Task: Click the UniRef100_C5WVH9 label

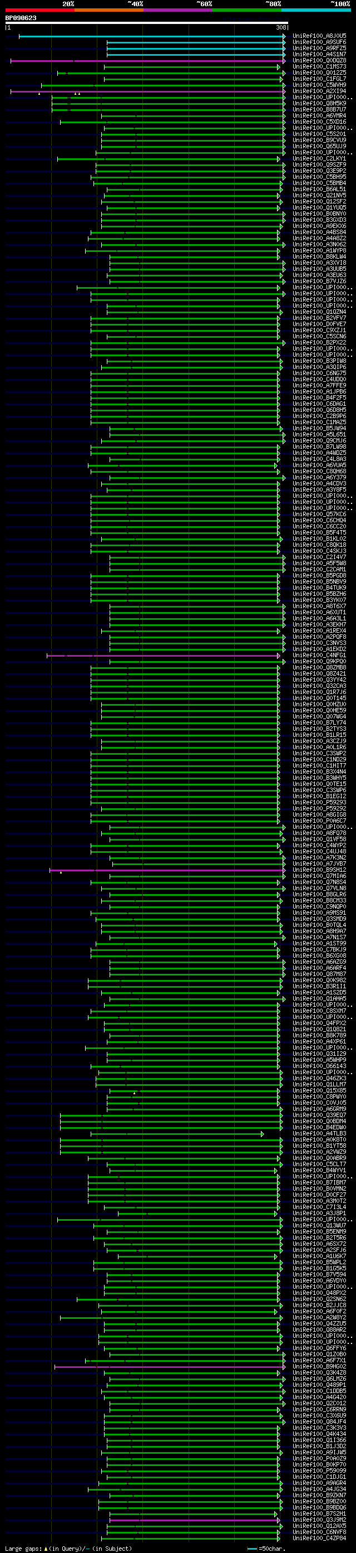Action: [319, 85]
